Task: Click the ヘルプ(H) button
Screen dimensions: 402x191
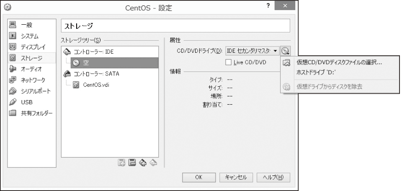Action: 273,177
